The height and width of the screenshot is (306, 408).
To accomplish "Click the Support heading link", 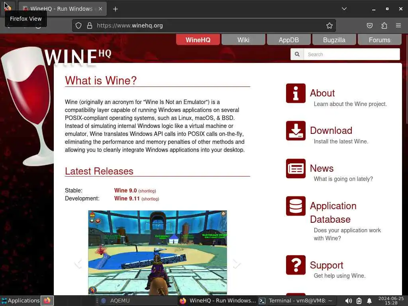I will pyautogui.click(x=327, y=265).
